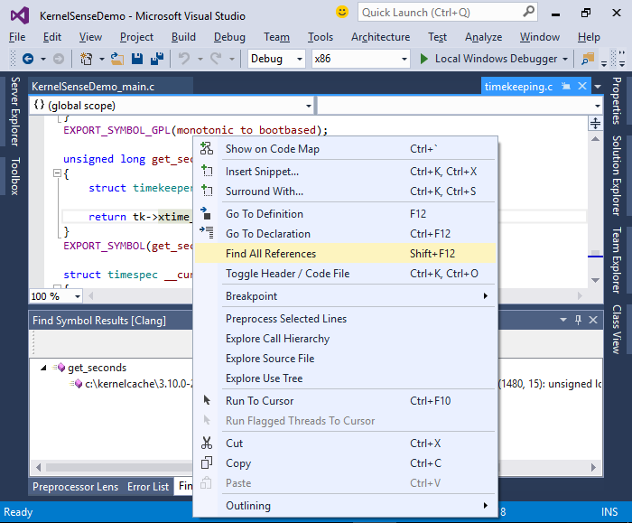Open the Build menu
The height and width of the screenshot is (523, 632).
183,37
